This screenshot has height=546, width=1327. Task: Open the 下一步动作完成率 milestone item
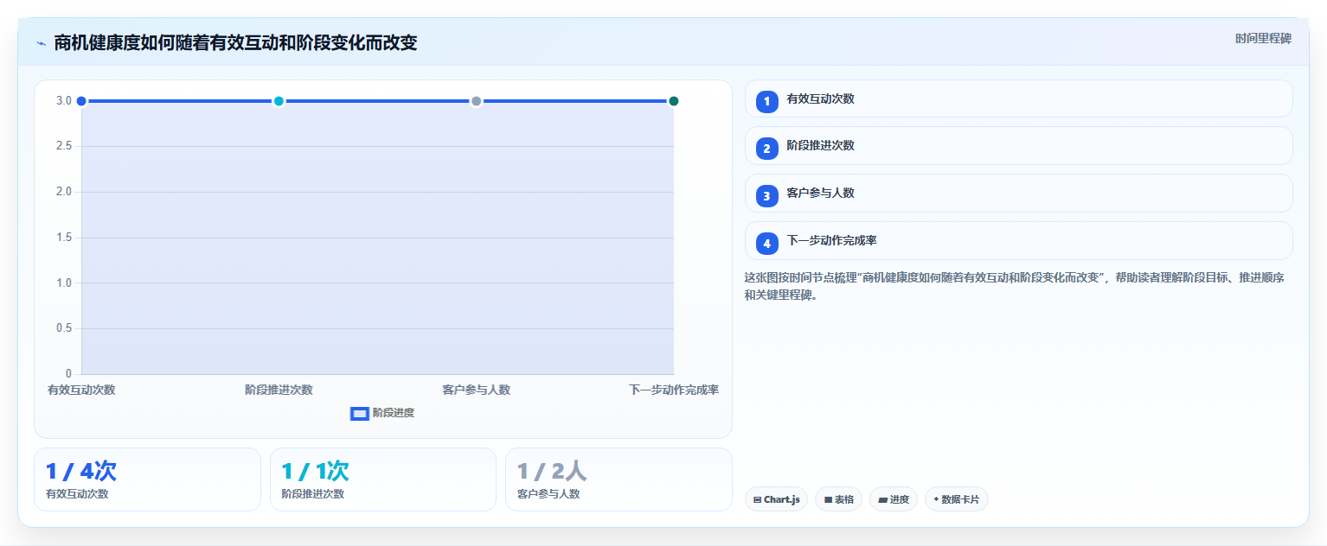click(x=1018, y=240)
